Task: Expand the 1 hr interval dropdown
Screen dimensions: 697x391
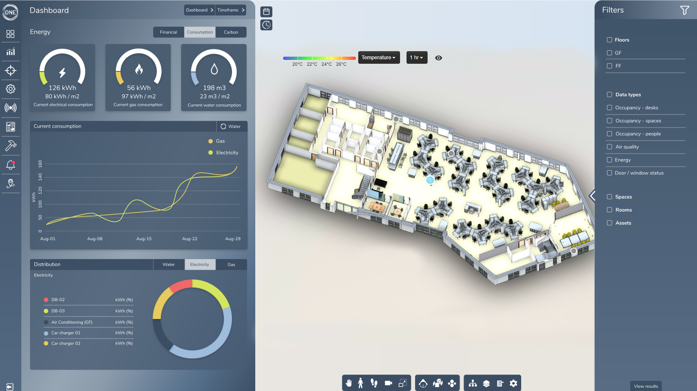Action: point(417,58)
